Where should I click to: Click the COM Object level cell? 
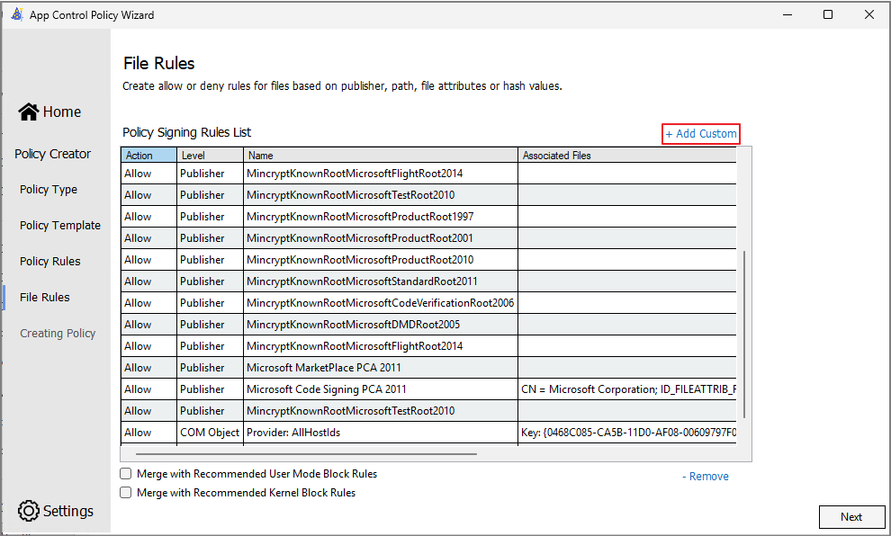point(210,432)
